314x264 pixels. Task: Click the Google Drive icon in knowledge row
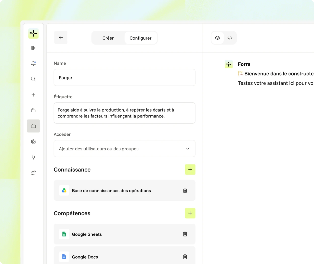pyautogui.click(x=64, y=190)
